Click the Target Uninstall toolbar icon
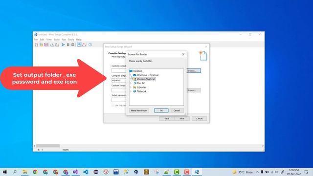The width and height of the screenshot is (313, 176). 84,44
